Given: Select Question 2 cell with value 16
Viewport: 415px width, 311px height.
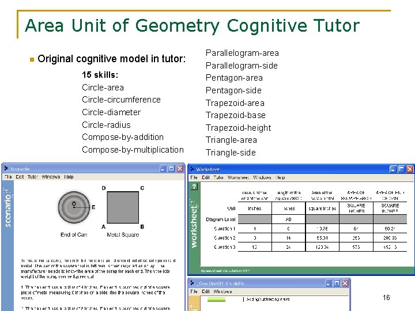Looking at the screenshot, I should (289, 238).
